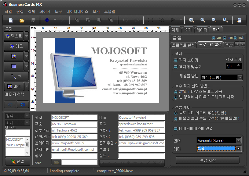Click the previous page arrow under 페이지 선택
Screen dimensions: 249x176
(x=10, y=104)
